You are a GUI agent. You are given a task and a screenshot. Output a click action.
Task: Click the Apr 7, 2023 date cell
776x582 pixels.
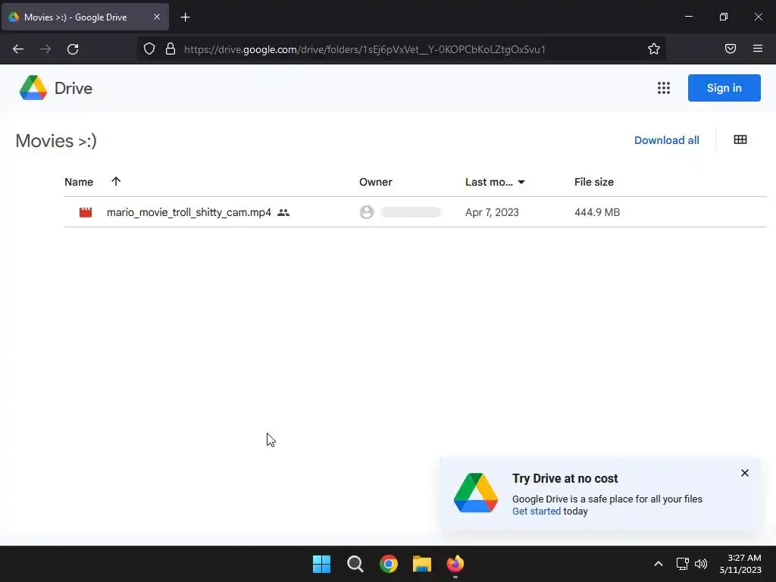pyautogui.click(x=492, y=212)
